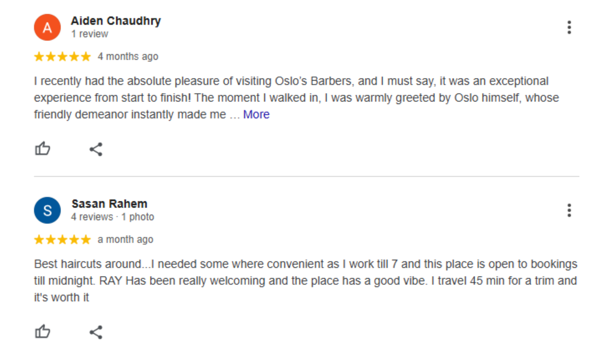Open Aiden Chaudhry's profile name link
607x341 pixels.
click(x=116, y=21)
